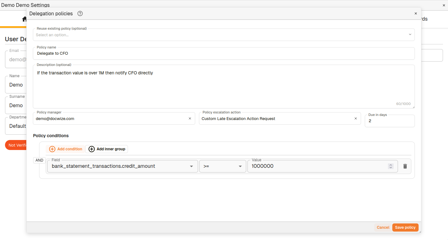Clear the Policy escalation action selection
The height and width of the screenshot is (240, 448).
point(355,118)
